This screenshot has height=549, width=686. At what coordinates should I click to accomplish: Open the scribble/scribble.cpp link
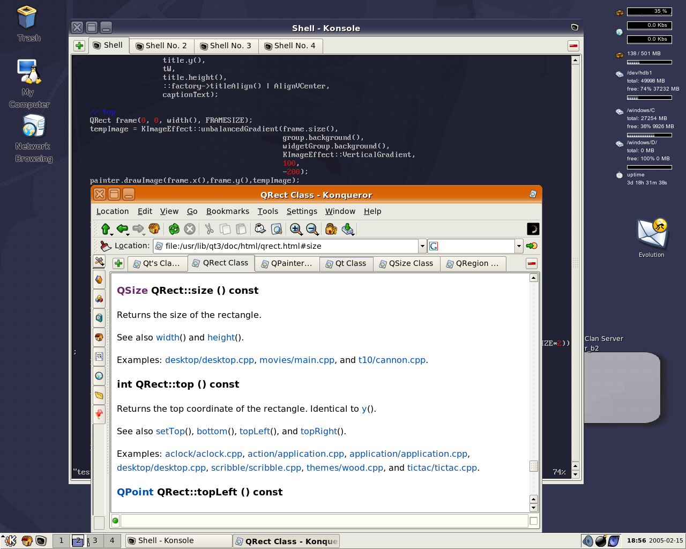point(256,468)
